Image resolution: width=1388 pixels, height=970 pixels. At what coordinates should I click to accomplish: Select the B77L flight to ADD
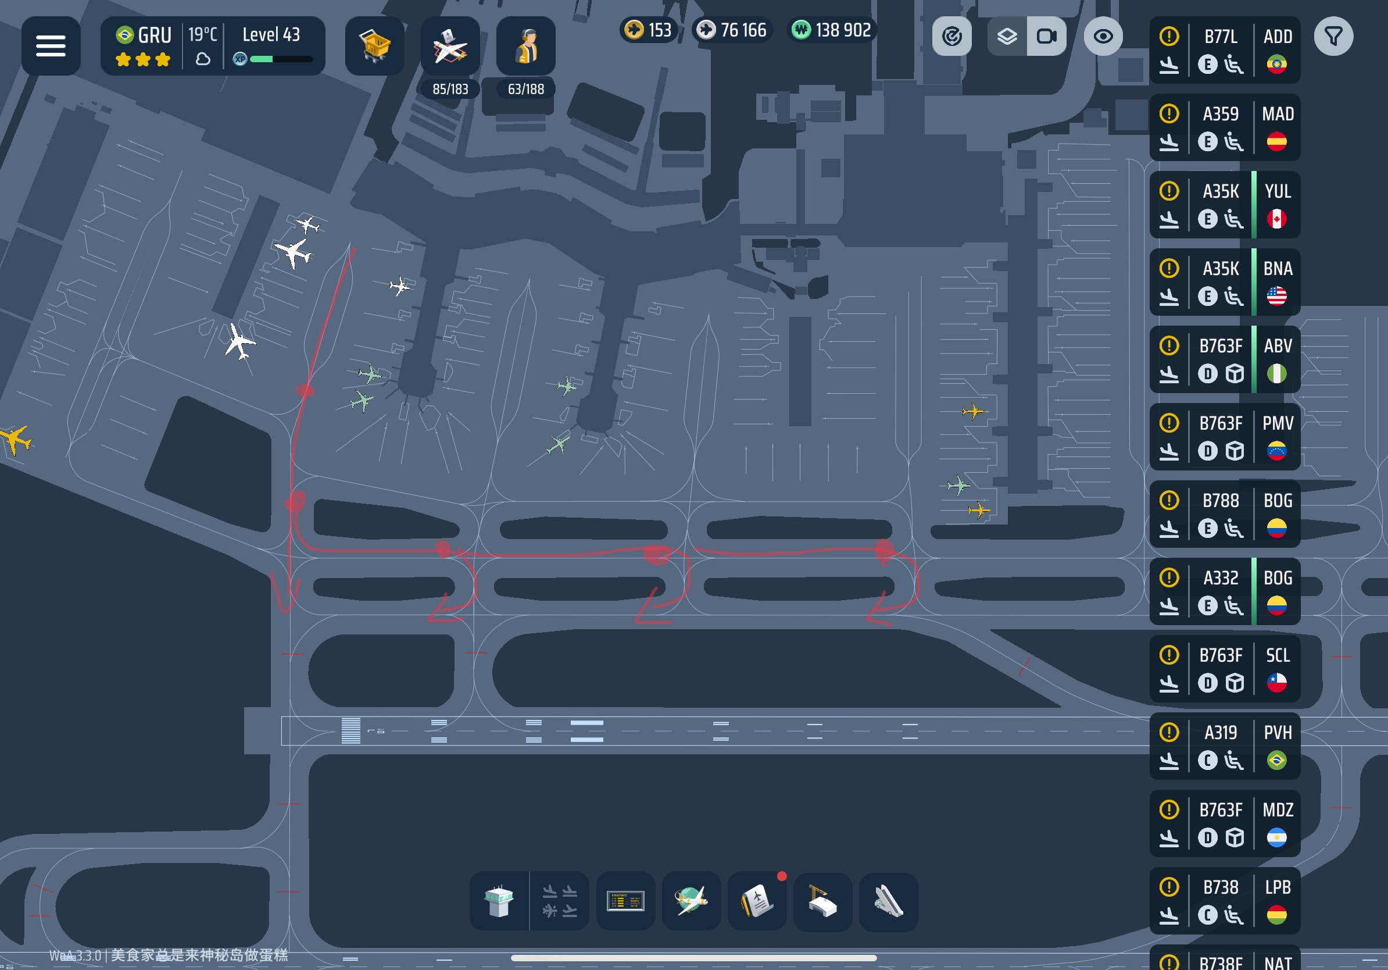click(1224, 50)
